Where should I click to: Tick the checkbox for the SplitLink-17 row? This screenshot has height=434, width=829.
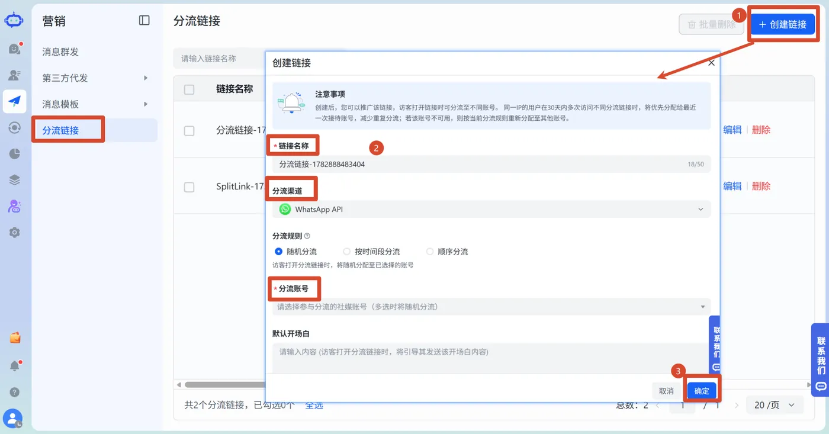tap(189, 187)
